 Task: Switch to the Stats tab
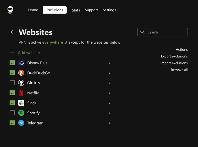click(x=76, y=10)
